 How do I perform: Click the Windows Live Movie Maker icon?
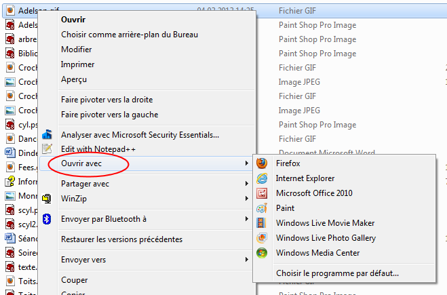[262, 223]
